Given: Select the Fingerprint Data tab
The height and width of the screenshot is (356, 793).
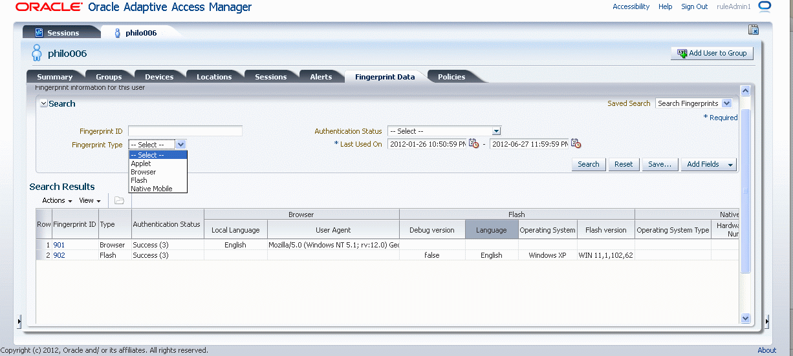Looking at the screenshot, I should tap(385, 77).
